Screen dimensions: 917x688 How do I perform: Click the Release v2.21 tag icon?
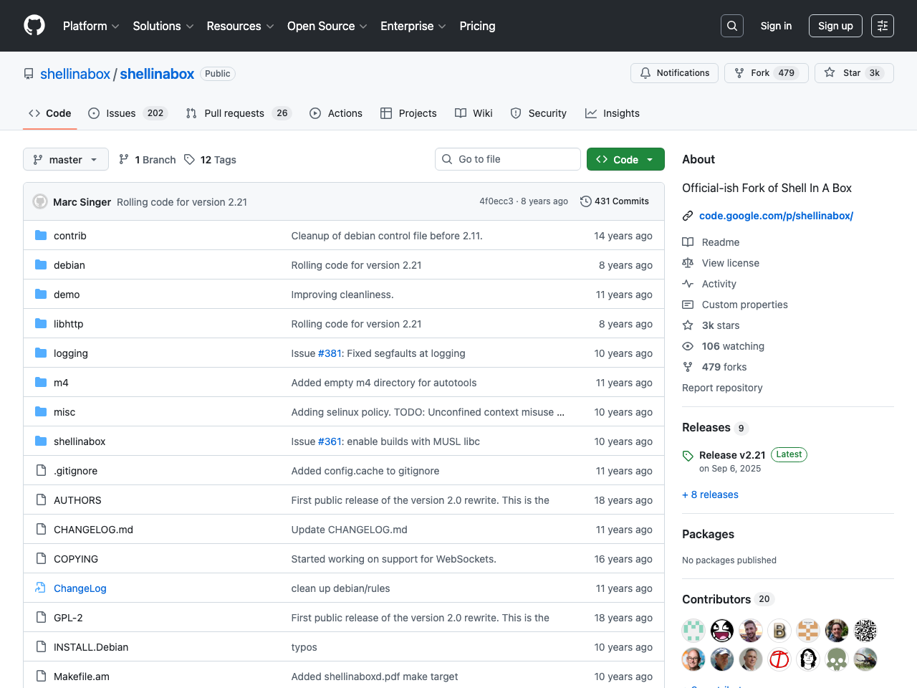(688, 456)
